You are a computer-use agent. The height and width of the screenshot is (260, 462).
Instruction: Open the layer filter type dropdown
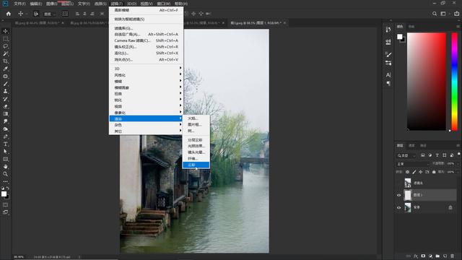(406, 155)
